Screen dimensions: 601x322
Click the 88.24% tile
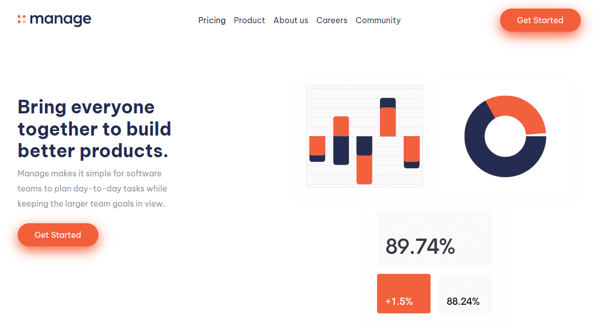(465, 294)
